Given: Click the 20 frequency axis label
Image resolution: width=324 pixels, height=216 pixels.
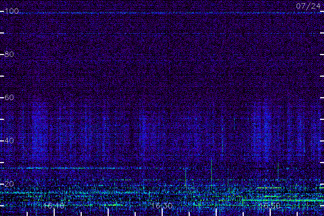Looking at the screenshot, I should pyautogui.click(x=9, y=184).
